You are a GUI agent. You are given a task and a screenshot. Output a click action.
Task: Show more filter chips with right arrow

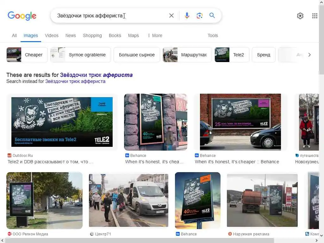[309, 55]
